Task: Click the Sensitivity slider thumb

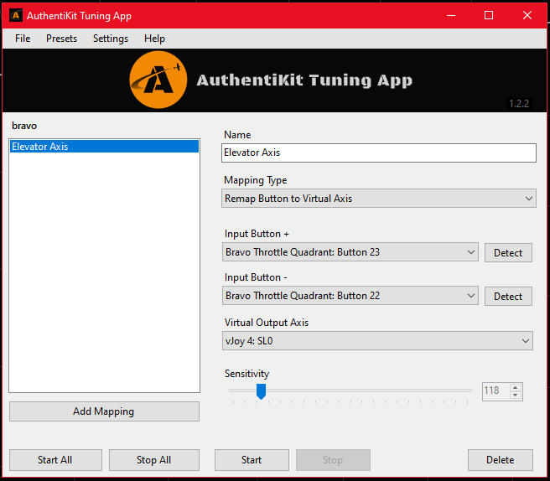Action: pos(261,391)
